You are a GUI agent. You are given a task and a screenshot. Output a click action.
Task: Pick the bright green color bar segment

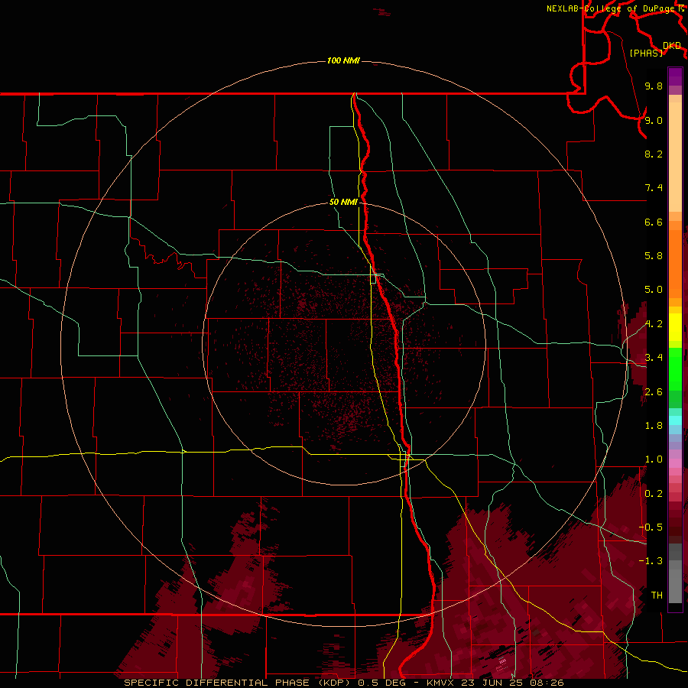point(675,369)
